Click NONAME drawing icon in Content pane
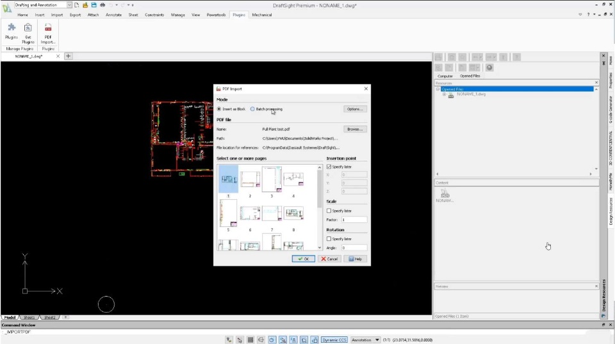Viewport: 615px width, 344px height. coord(445,195)
